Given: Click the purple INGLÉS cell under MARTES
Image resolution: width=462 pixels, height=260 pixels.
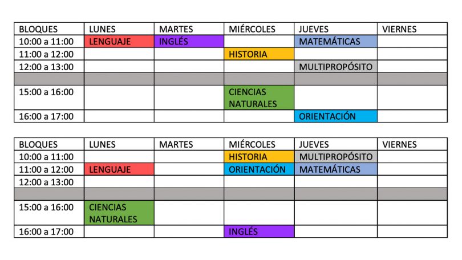Looking at the screenshot, I should (x=189, y=42).
